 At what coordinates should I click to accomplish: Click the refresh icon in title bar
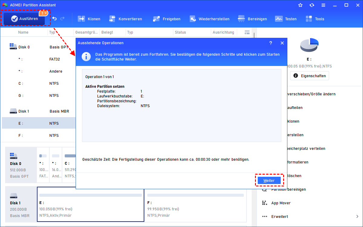click(312, 5)
